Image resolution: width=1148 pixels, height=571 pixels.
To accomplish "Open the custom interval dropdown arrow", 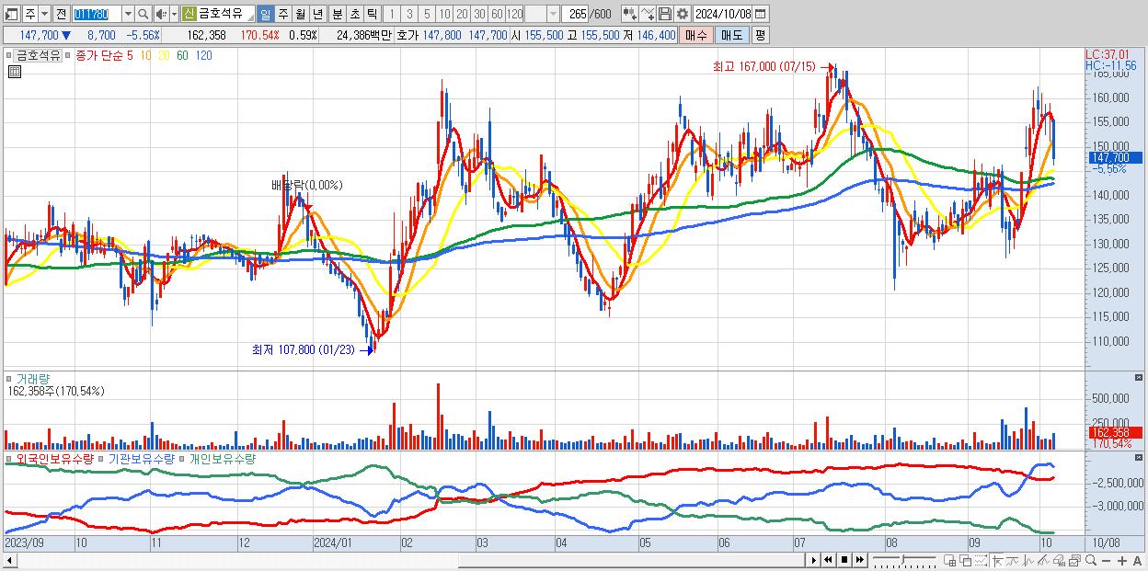I will (x=553, y=15).
